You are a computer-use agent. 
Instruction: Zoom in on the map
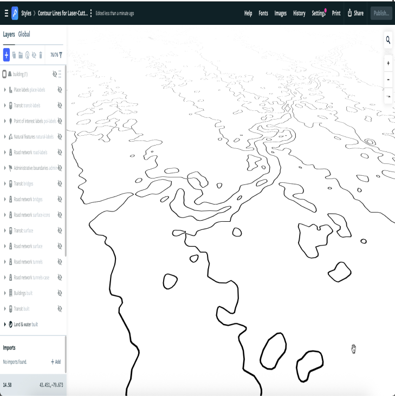click(x=388, y=63)
